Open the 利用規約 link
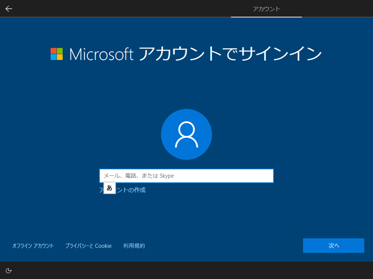This screenshot has height=279, width=373. [x=134, y=246]
